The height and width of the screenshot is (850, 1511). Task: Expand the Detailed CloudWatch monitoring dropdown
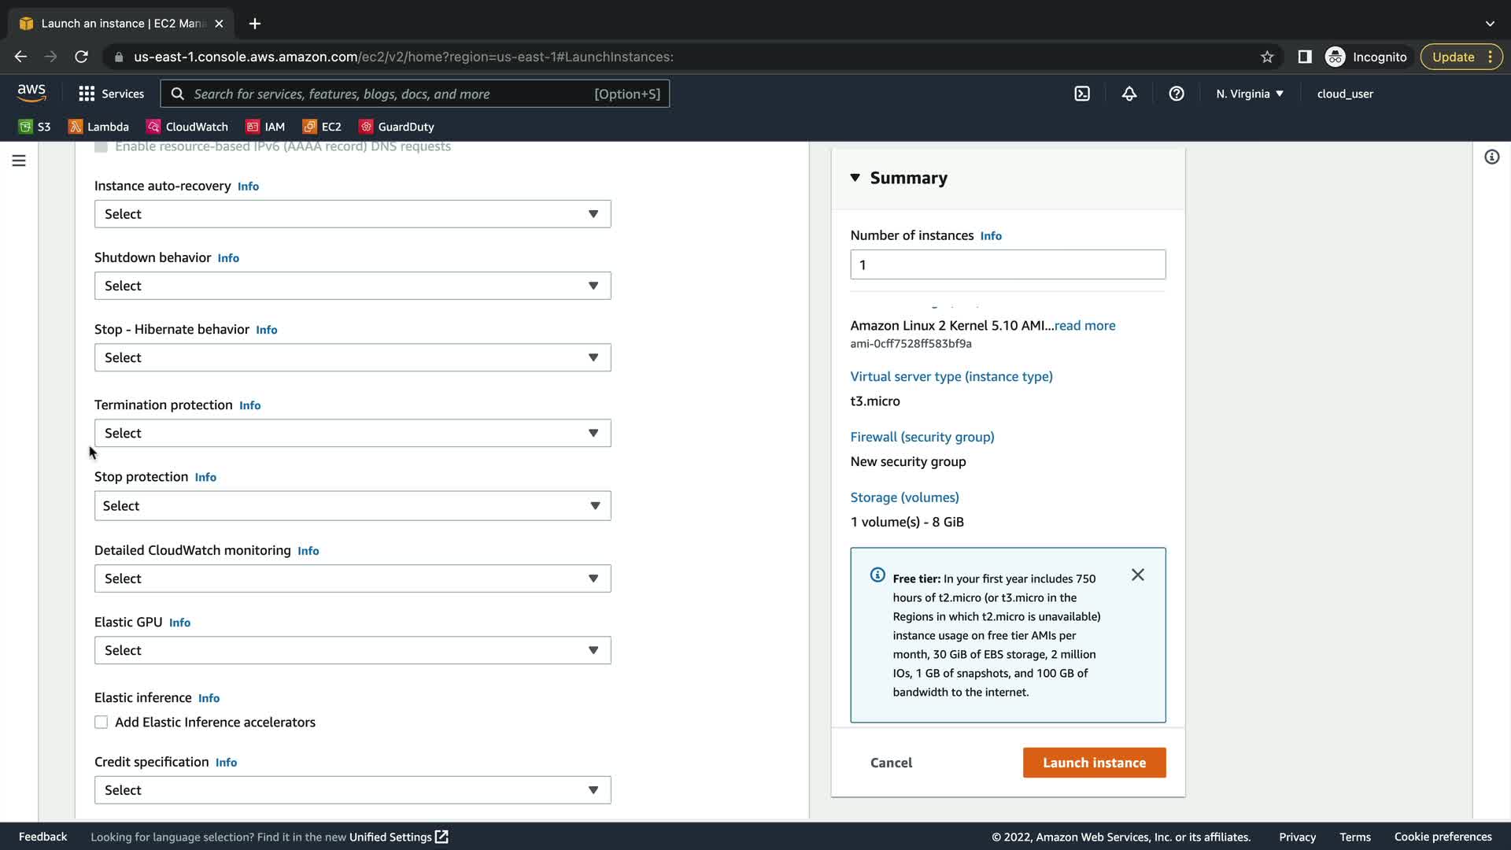353,578
